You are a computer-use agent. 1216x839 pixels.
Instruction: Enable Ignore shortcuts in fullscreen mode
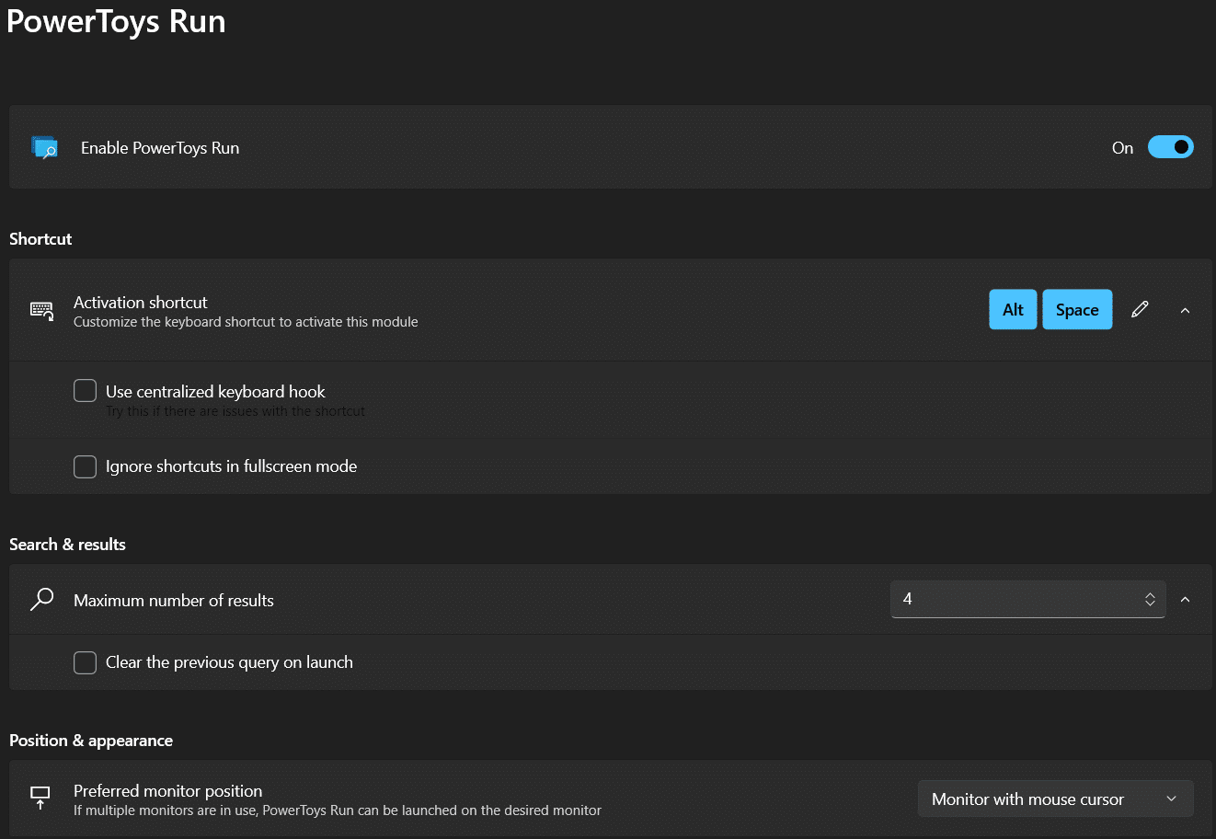click(x=86, y=466)
